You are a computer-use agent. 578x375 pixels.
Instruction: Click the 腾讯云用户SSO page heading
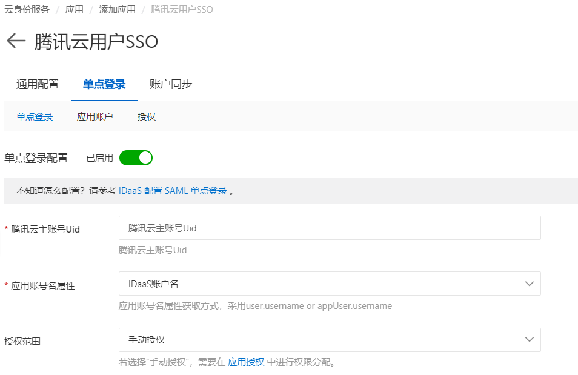click(x=96, y=41)
